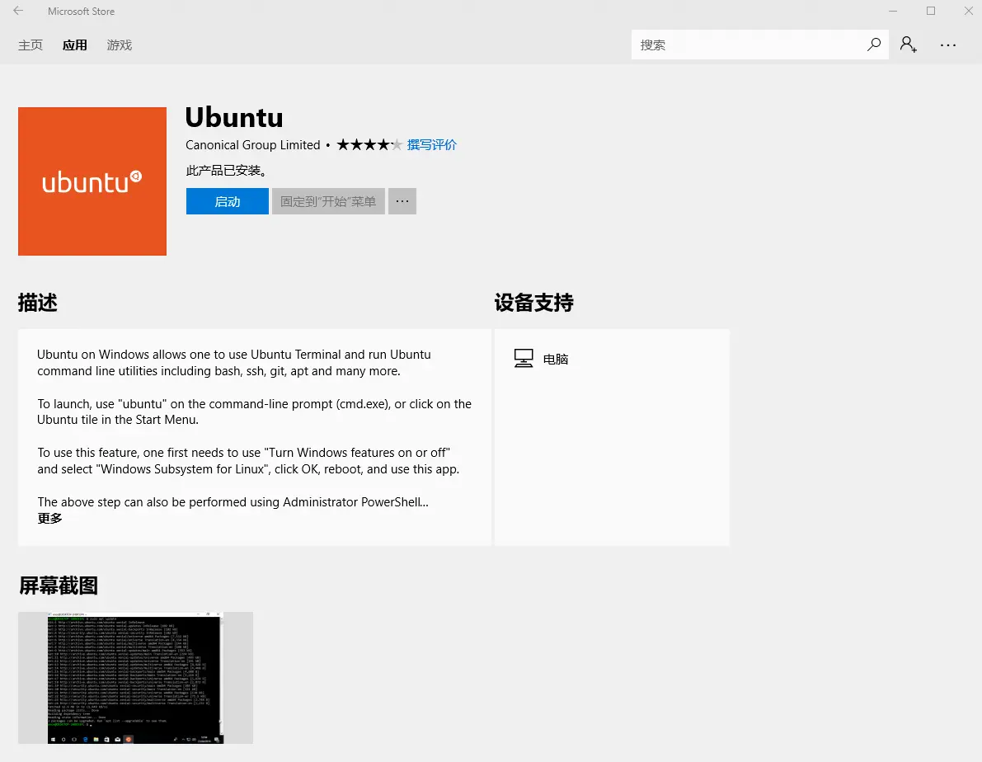Screen dimensions: 982x762
Task: Select the 应用 tab
Action: click(74, 45)
